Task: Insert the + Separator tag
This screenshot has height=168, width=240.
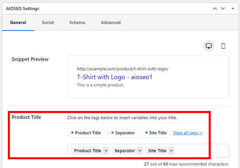Action: click(123, 133)
